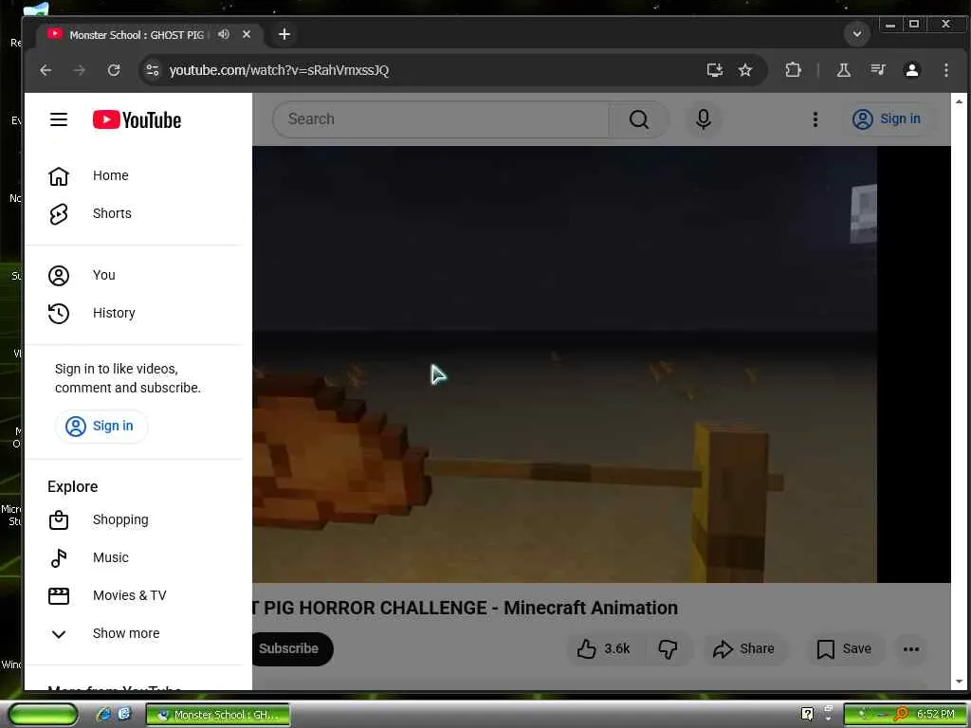
Task: Click the address bar URL
Action: click(280, 70)
